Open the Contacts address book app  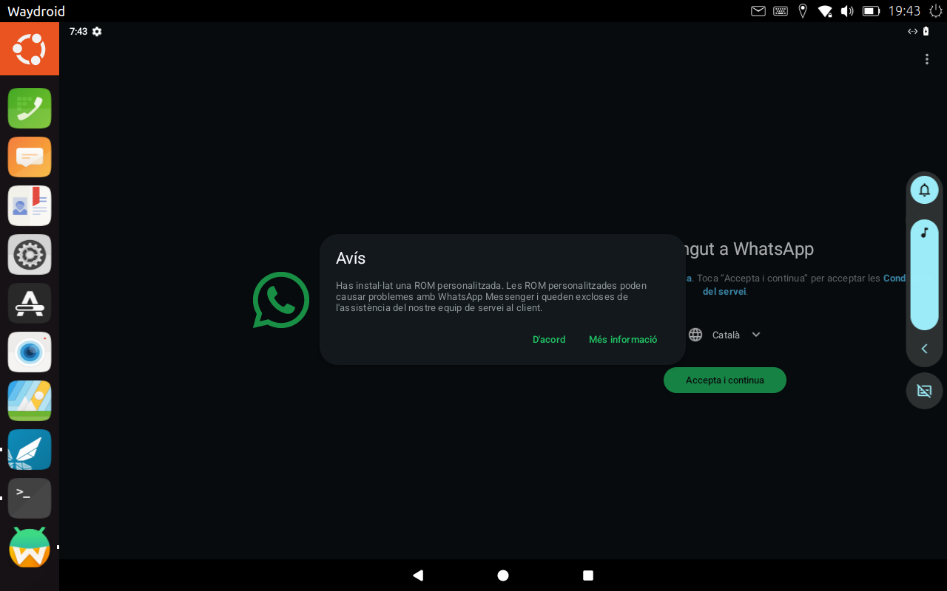click(x=30, y=205)
